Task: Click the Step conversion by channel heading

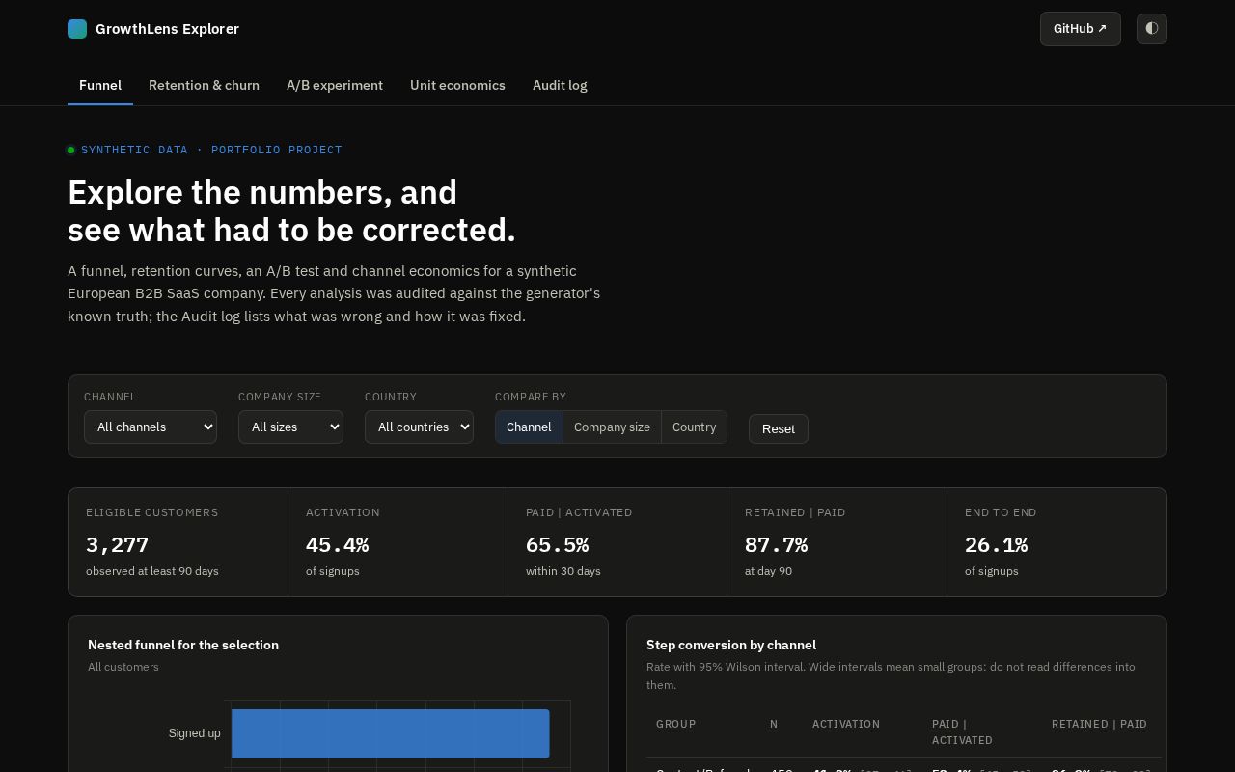Action: [731, 645]
